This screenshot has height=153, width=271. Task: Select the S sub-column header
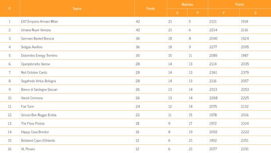(x=255, y=13)
